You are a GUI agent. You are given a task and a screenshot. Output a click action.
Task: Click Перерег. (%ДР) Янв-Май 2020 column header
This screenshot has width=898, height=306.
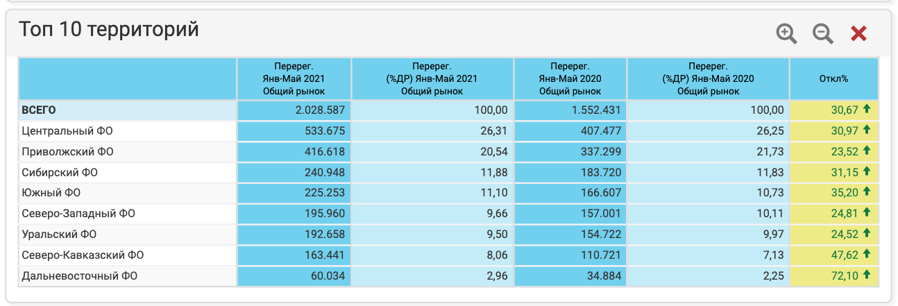(x=708, y=78)
